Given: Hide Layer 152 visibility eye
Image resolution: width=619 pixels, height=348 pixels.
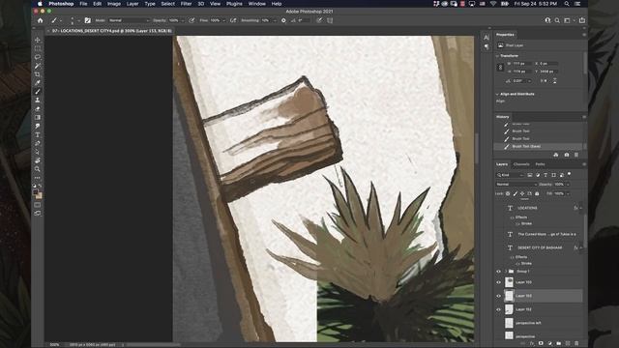Looking at the screenshot, I should [x=498, y=309].
